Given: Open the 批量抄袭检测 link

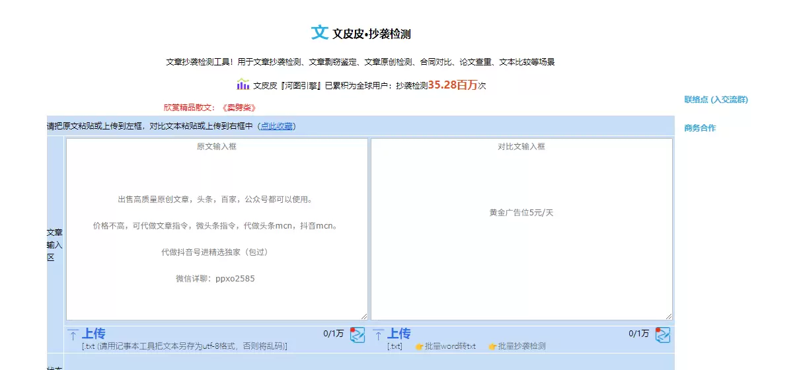Looking at the screenshot, I should (x=521, y=346).
